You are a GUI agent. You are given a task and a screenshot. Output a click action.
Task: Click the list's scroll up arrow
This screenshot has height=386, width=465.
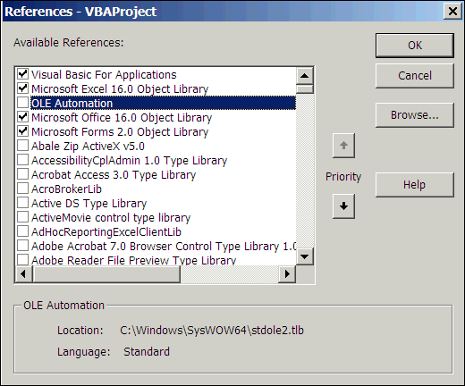pos(305,76)
